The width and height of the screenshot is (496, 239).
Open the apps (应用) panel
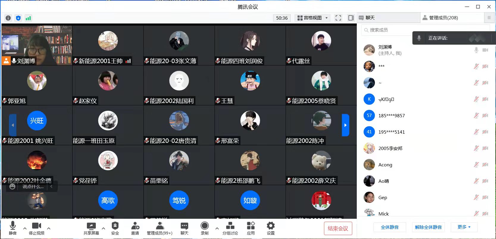point(251,228)
